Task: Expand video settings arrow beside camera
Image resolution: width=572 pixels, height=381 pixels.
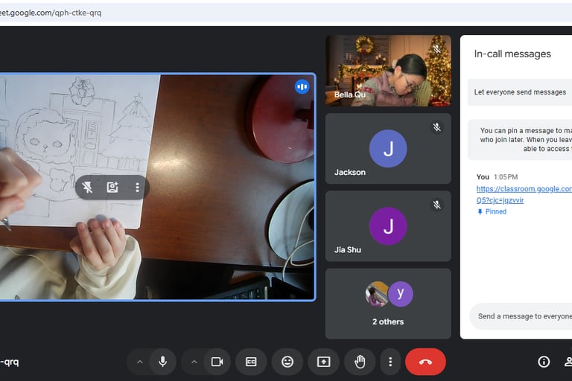Action: [194, 362]
